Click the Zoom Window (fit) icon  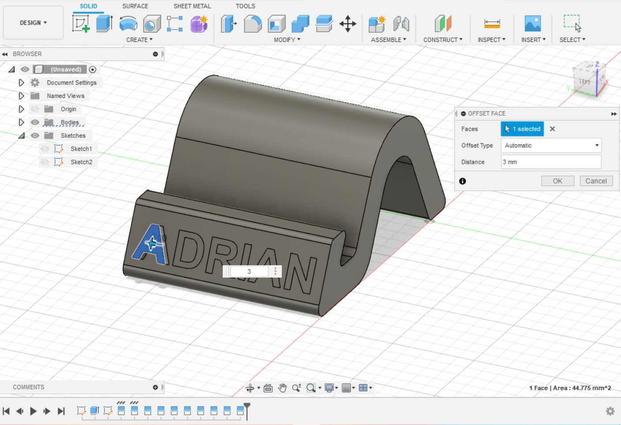tap(311, 388)
